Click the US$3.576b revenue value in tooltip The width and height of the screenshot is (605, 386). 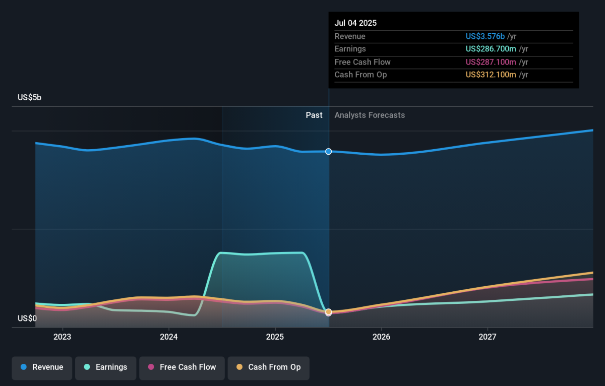(x=485, y=36)
